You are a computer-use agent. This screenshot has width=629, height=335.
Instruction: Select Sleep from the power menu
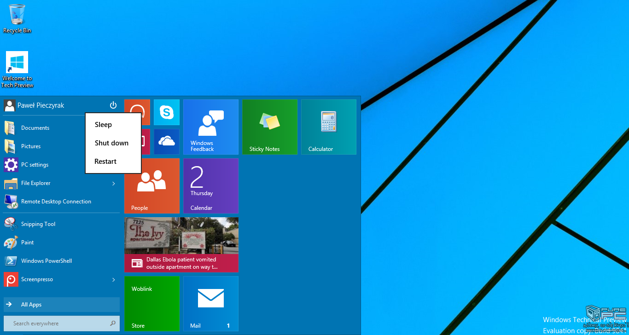pyautogui.click(x=103, y=125)
